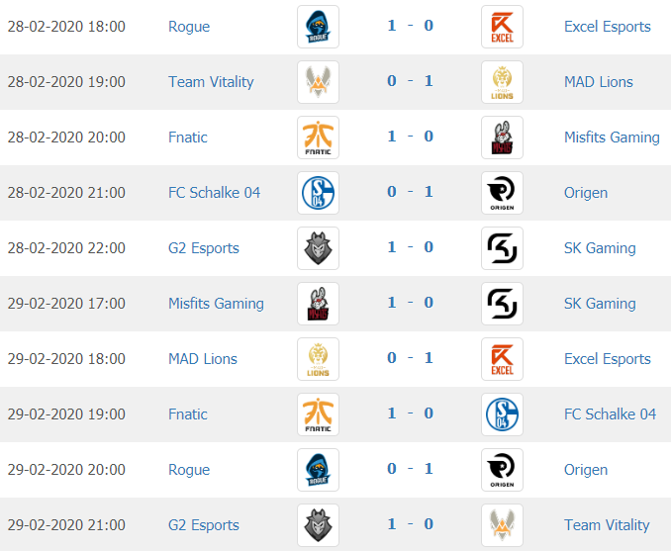Screen dimensions: 671x551
Task: Click MAD Lions logo beside Team Vitality match
Action: pos(502,82)
